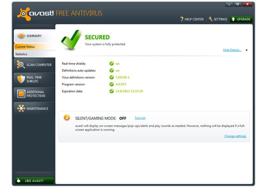Minimize the avast window
The image size is (267, 188).
[229, 5]
